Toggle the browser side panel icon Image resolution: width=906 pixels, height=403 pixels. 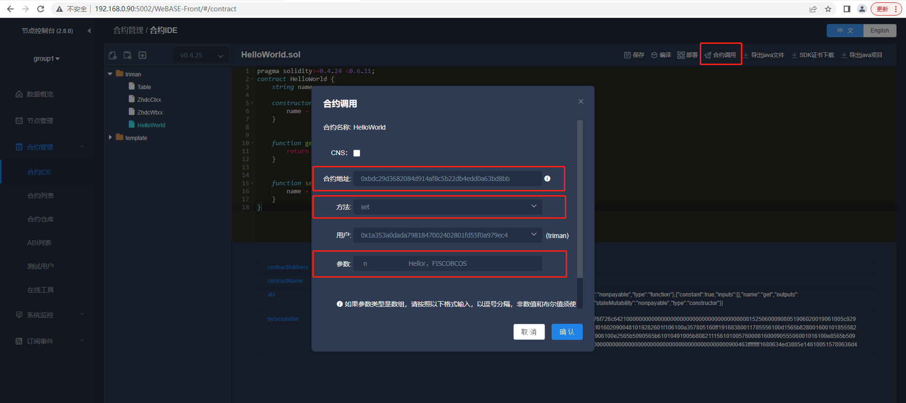[847, 9]
